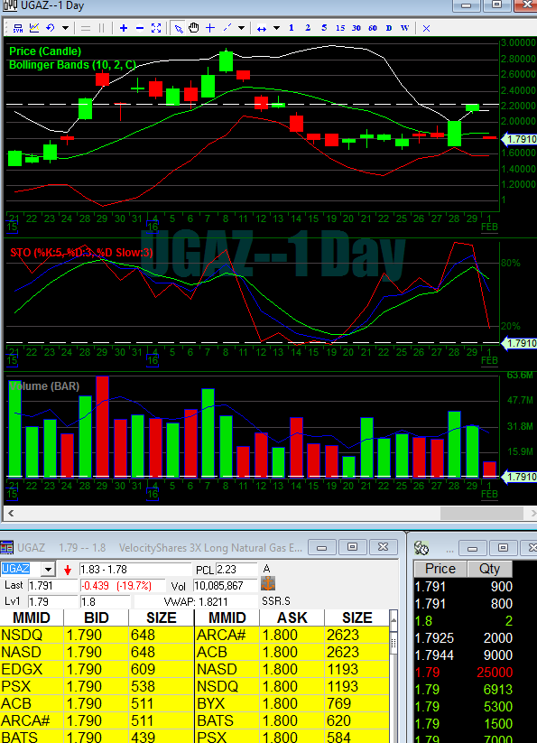Click the red 1.79 trade of 25000

click(464, 673)
